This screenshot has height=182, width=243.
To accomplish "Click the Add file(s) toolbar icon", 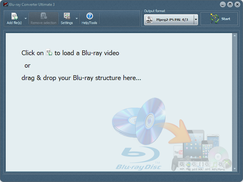I will (x=14, y=16).
